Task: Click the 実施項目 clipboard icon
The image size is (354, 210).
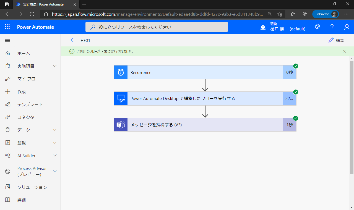Action: [8, 66]
